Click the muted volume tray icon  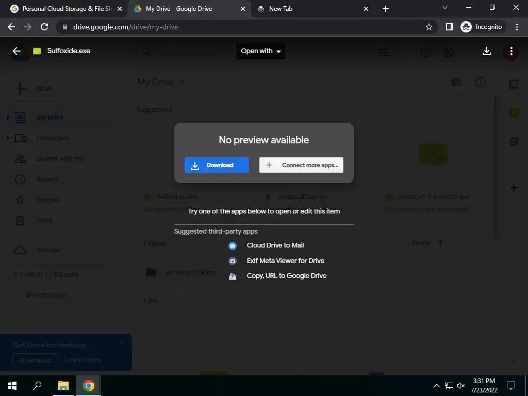coord(461,386)
